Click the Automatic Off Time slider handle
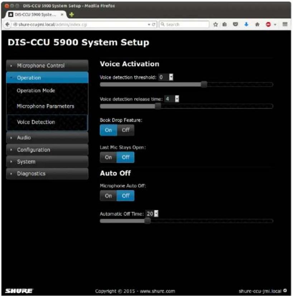The image size is (293, 296). click(x=148, y=221)
